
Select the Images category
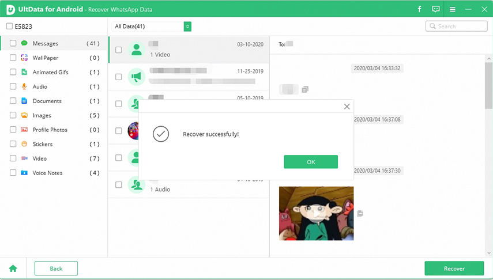coord(42,115)
